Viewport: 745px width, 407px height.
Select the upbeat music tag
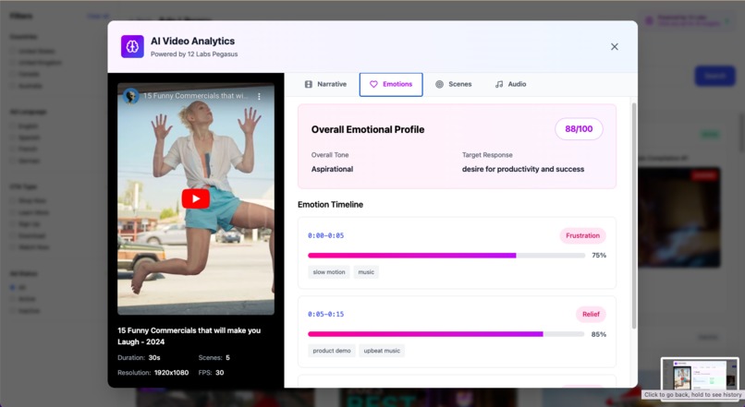click(x=382, y=351)
